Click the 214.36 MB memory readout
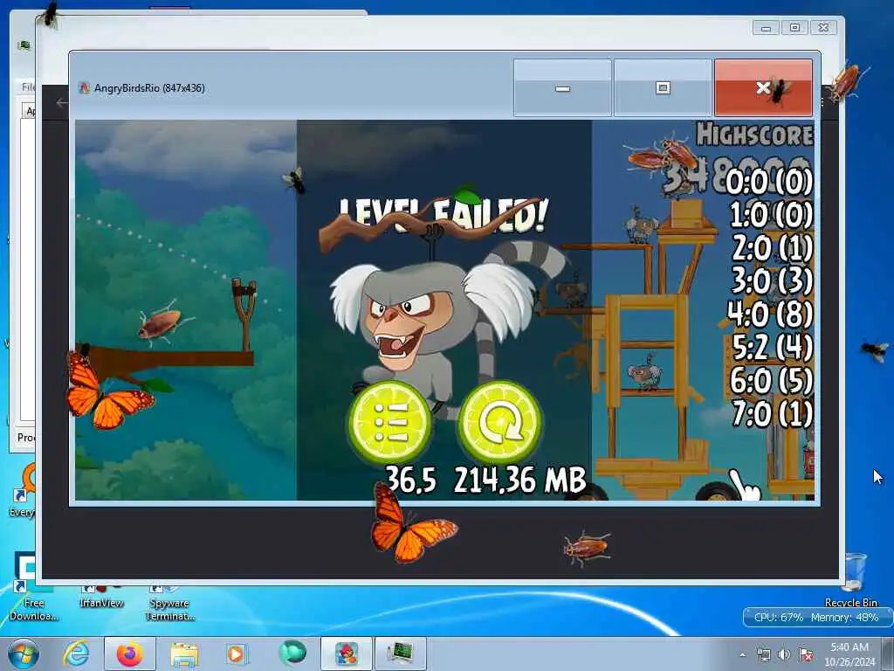This screenshot has width=894, height=671. [520, 480]
